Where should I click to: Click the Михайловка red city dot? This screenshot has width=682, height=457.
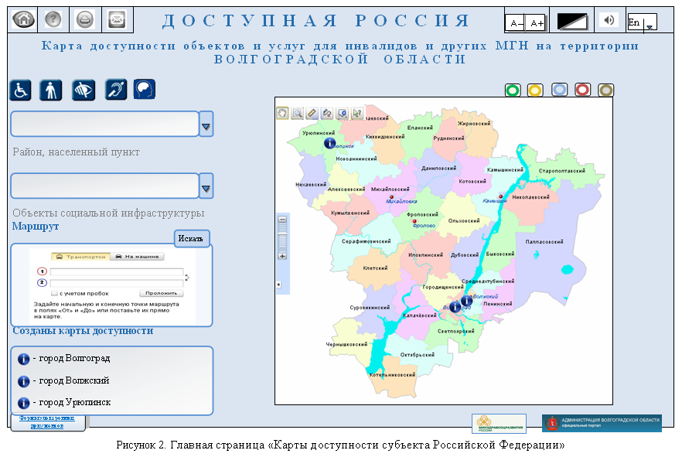(391, 197)
